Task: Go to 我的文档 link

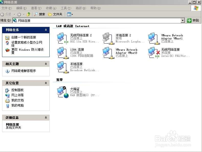Action: (x=17, y=100)
